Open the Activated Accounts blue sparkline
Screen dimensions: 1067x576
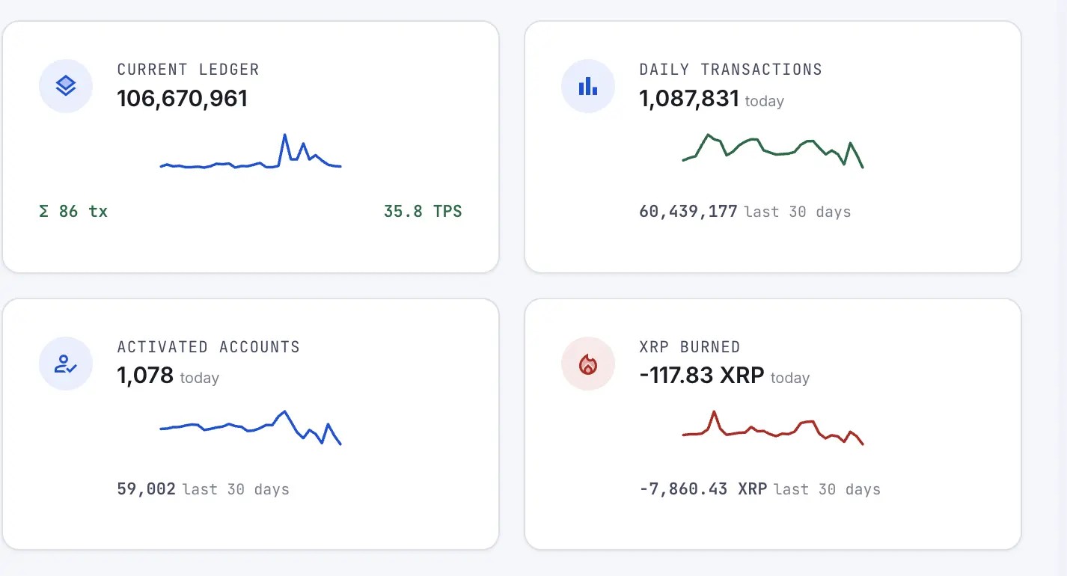pyautogui.click(x=251, y=428)
